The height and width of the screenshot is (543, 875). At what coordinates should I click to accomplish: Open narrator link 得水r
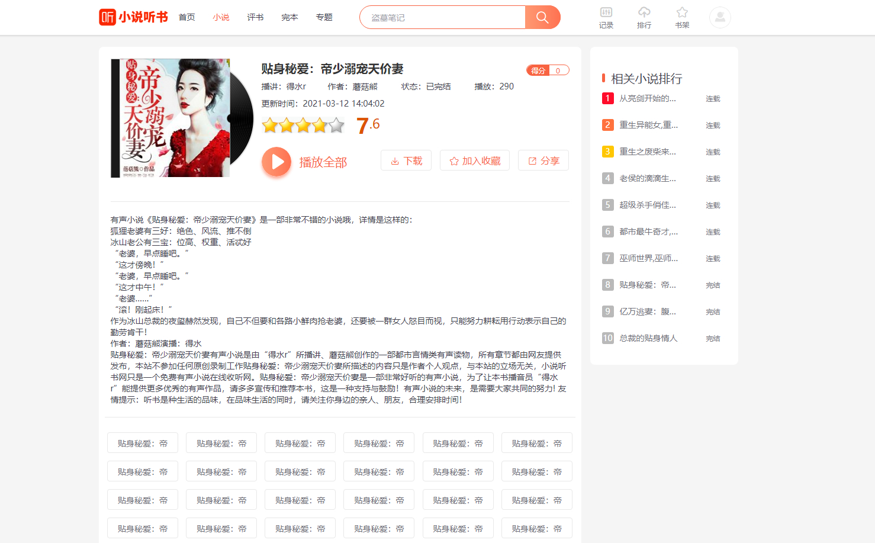(296, 86)
